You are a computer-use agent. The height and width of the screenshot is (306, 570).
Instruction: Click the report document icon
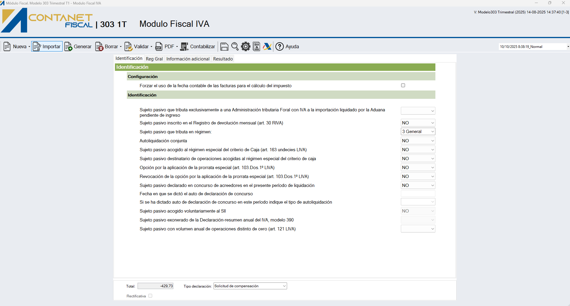click(x=256, y=47)
